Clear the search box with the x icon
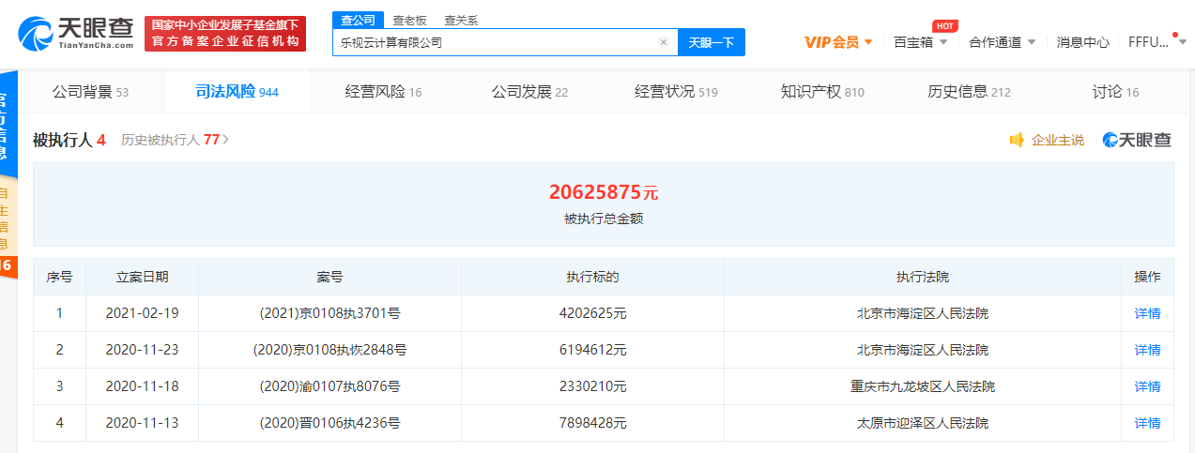Viewport: 1195px width, 453px height. click(x=664, y=42)
